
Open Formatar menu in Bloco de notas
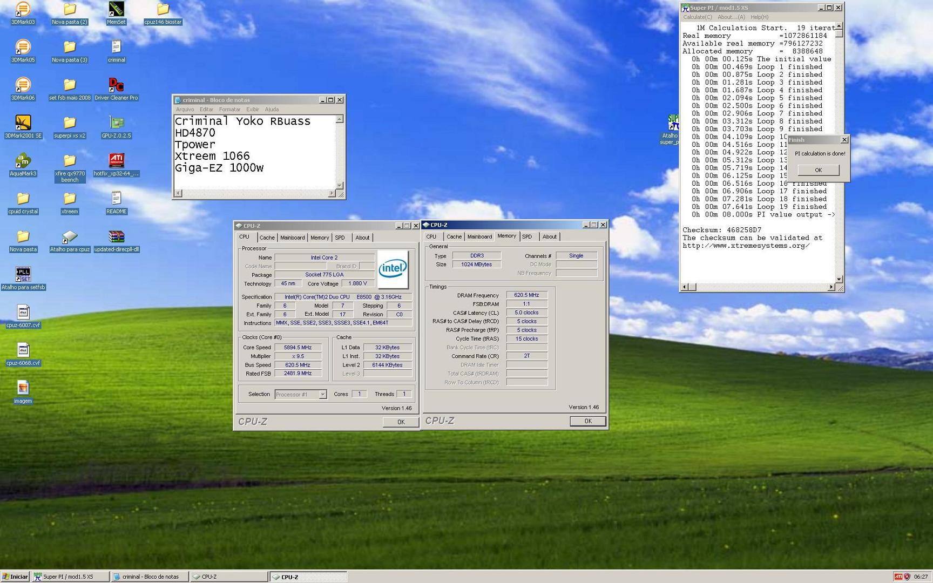(x=229, y=109)
